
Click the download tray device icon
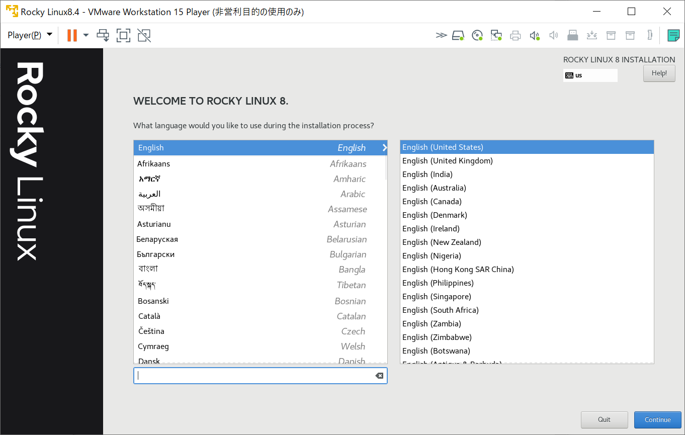591,35
